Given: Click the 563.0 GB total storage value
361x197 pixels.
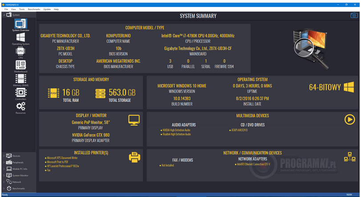Looking at the screenshot, I should click(x=122, y=92).
